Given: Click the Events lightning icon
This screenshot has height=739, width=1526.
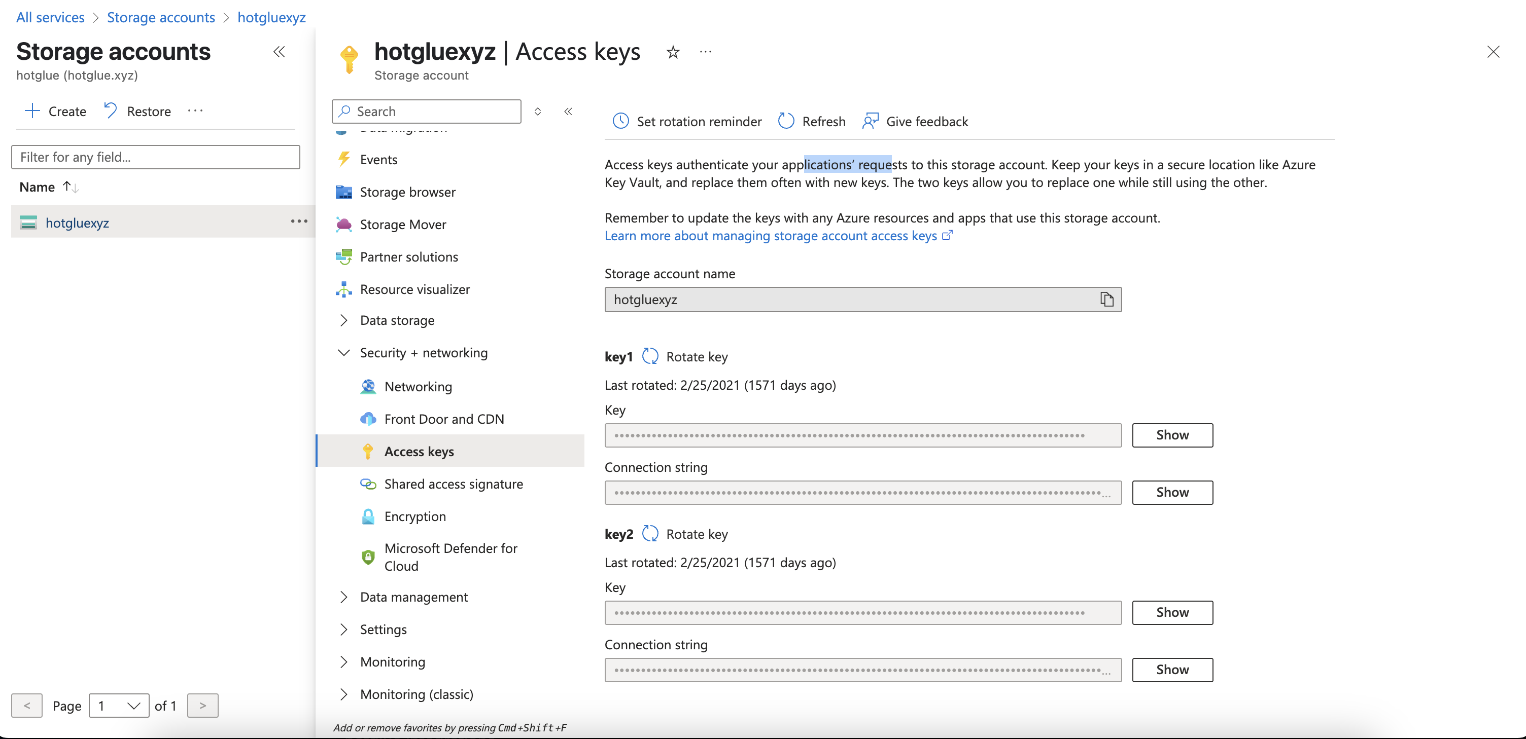Looking at the screenshot, I should (x=343, y=159).
